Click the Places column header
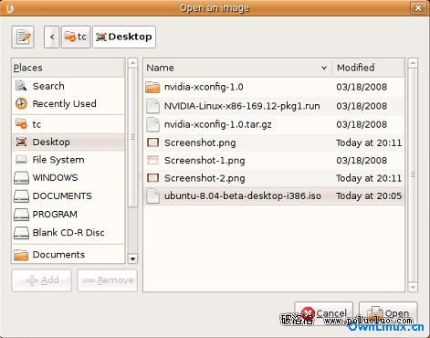 (68, 68)
